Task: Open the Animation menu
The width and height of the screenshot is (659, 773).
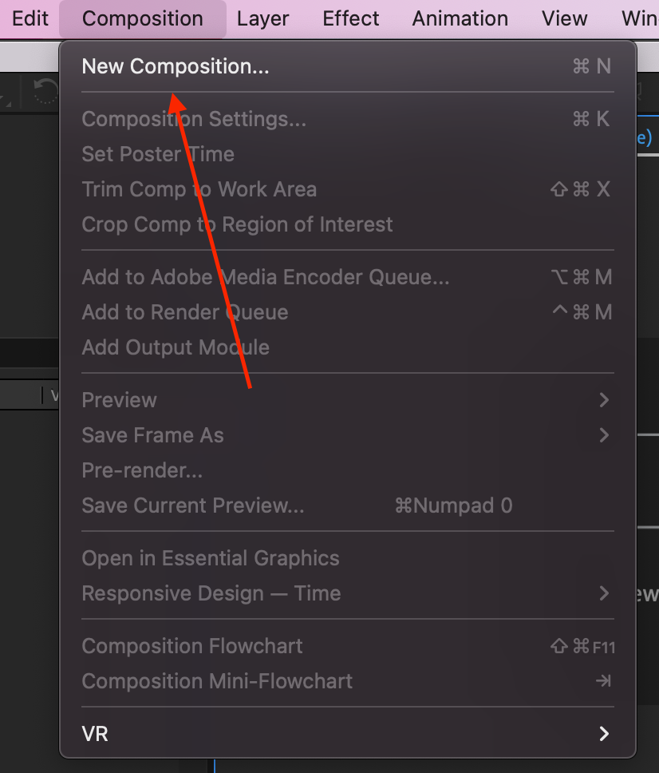Action: tap(460, 18)
